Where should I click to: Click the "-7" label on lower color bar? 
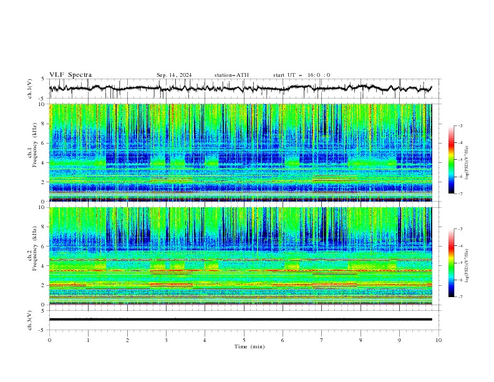point(460,297)
